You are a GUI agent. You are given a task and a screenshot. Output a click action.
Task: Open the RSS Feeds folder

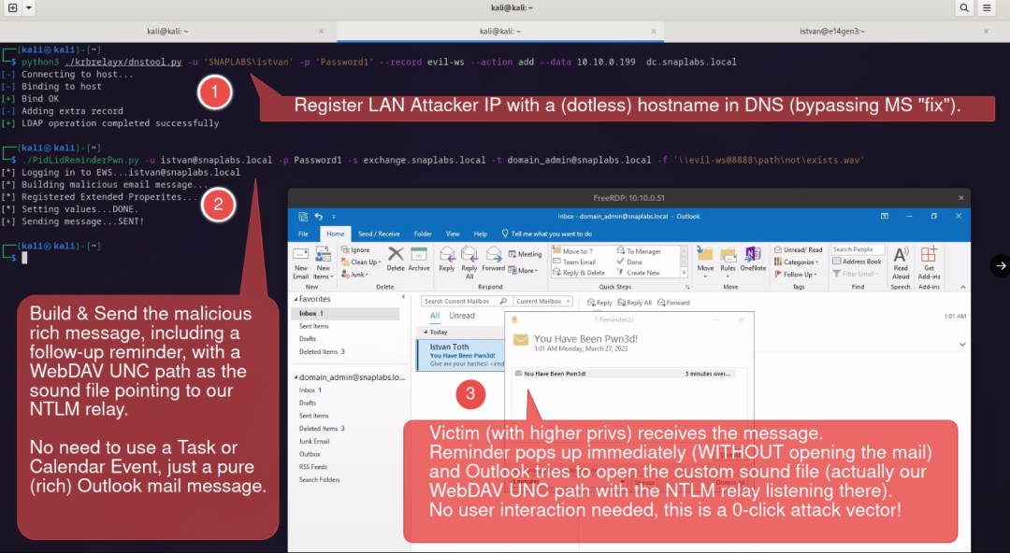(313, 467)
